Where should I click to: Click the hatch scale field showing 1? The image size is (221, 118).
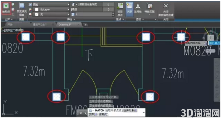pyautogui.click(x=93, y=14)
